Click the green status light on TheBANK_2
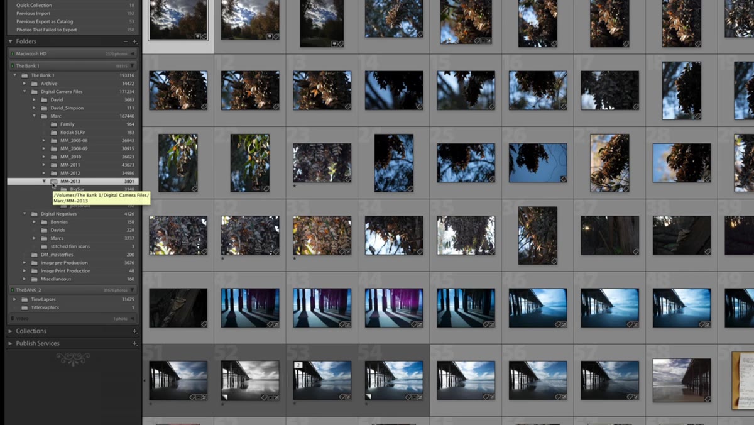The width and height of the screenshot is (754, 425). [11, 290]
